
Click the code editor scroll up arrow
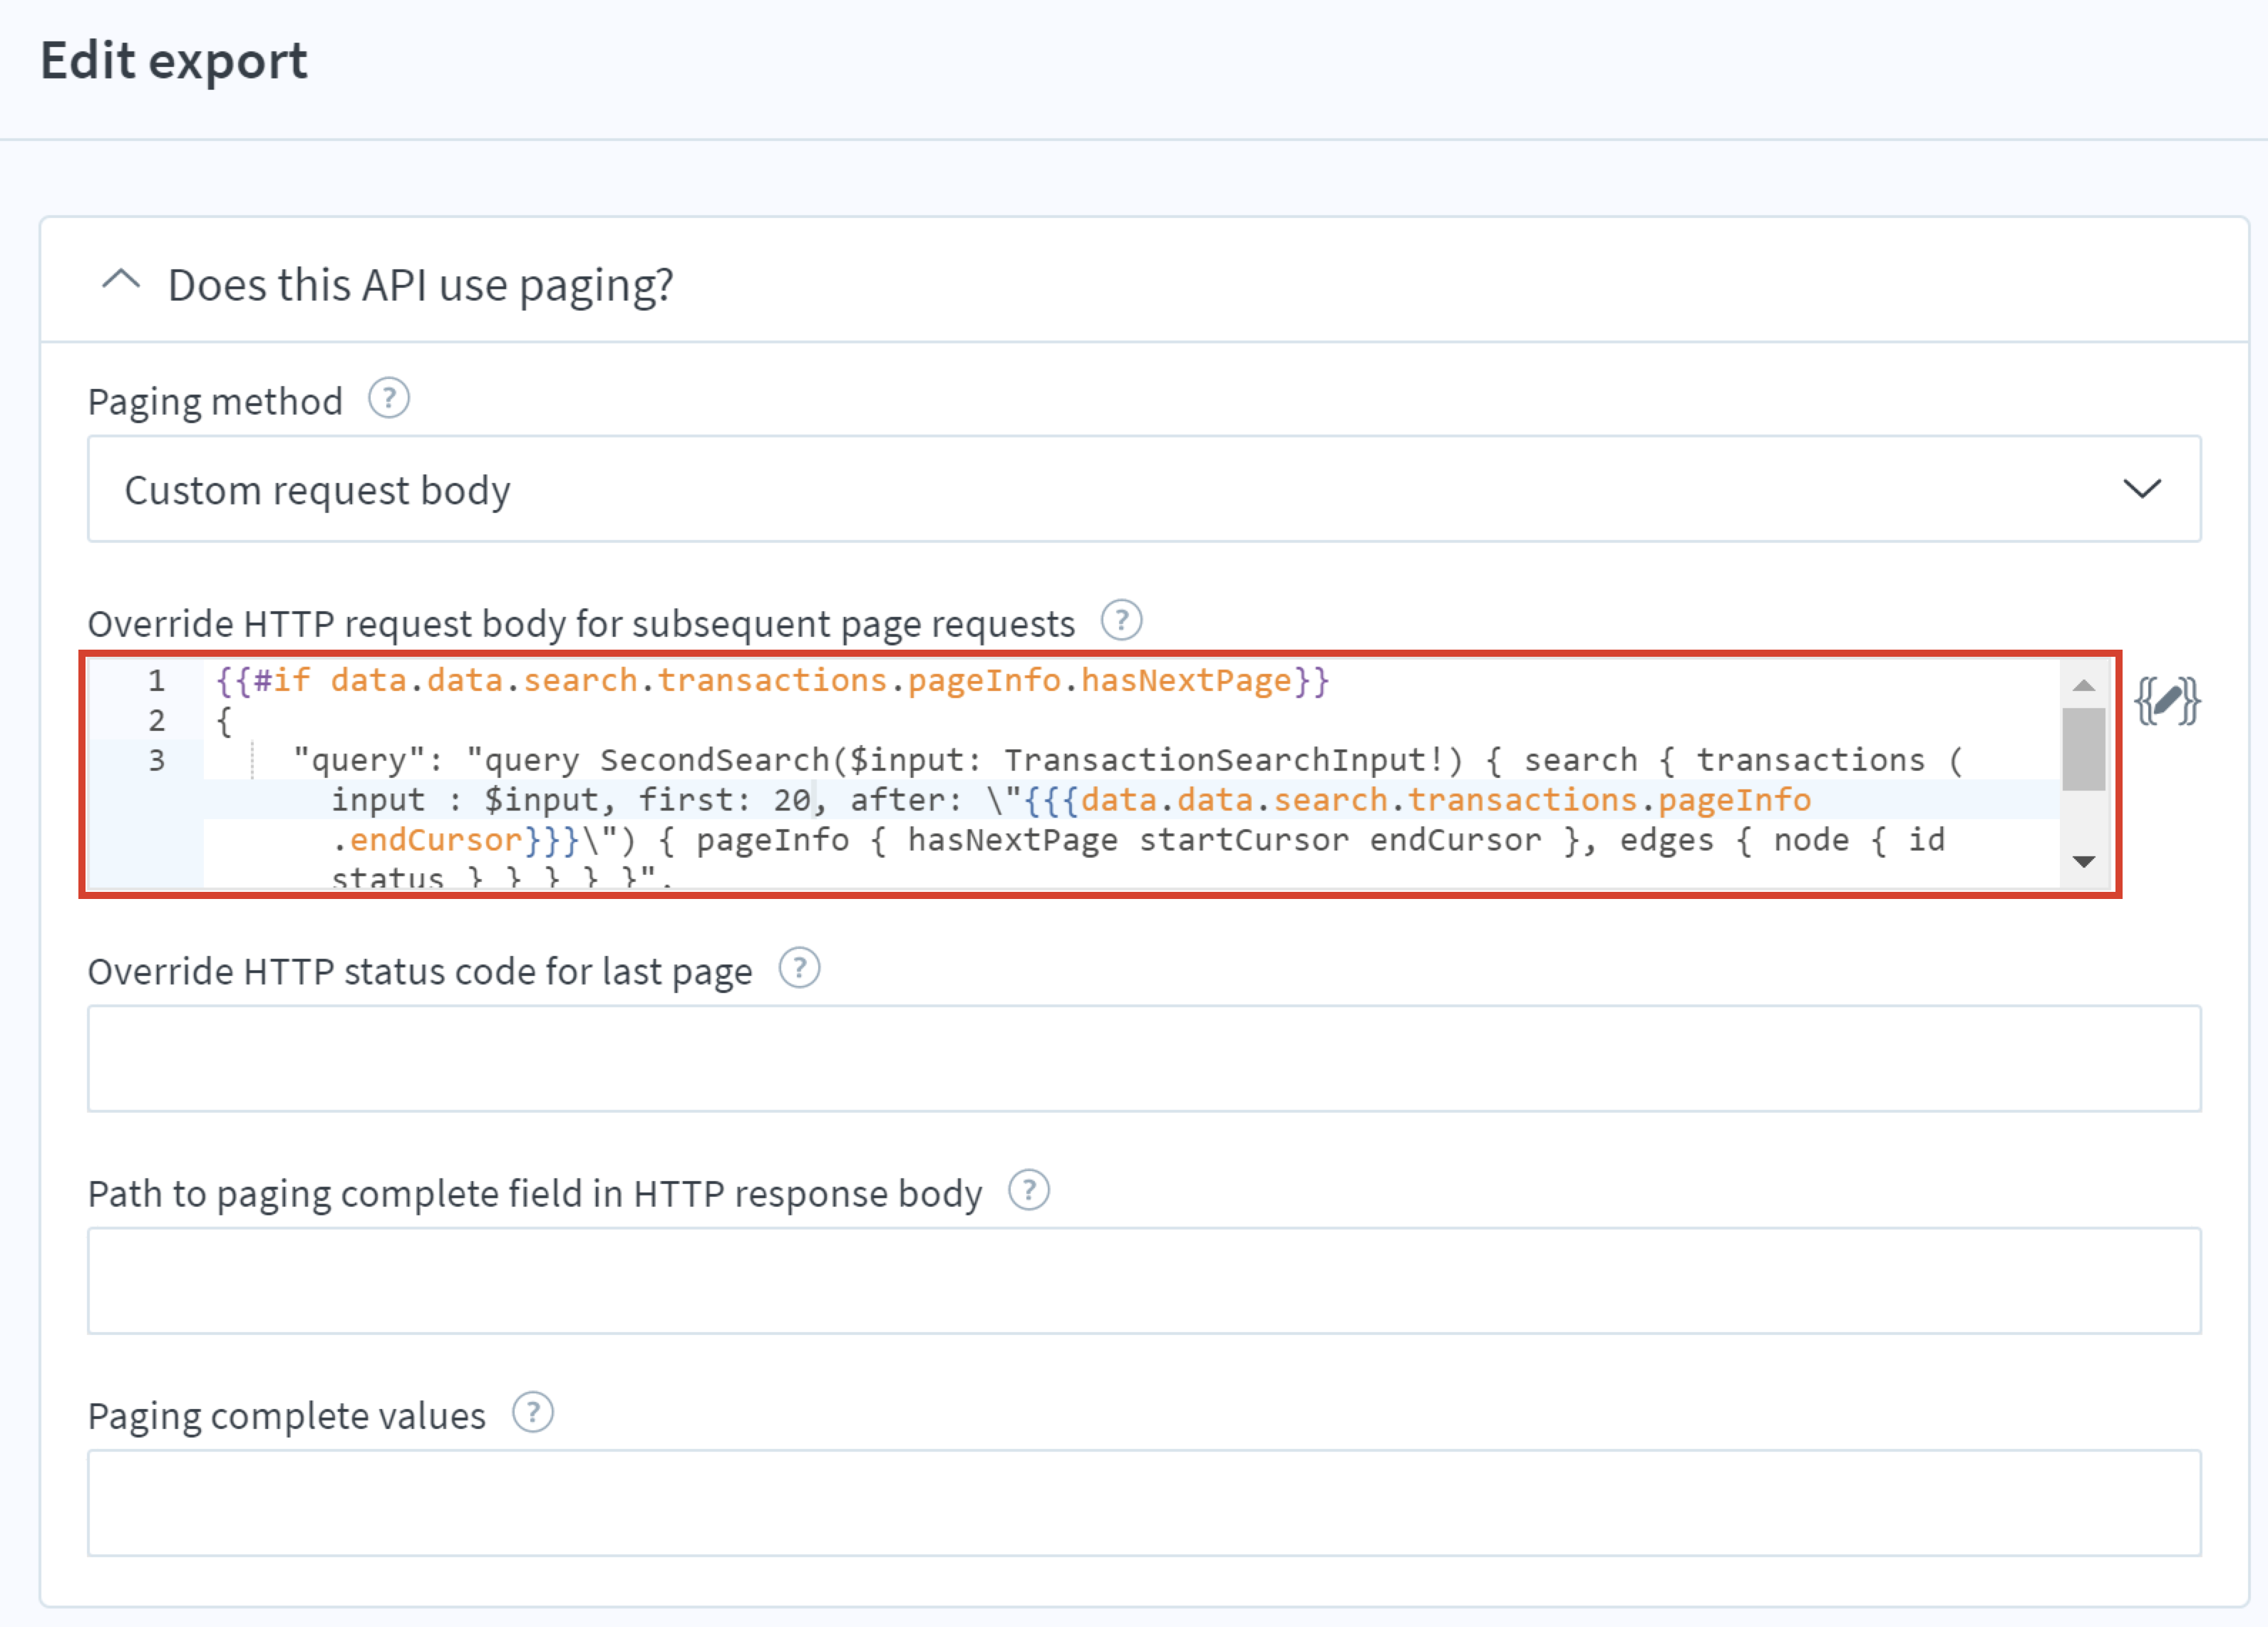(2084, 685)
